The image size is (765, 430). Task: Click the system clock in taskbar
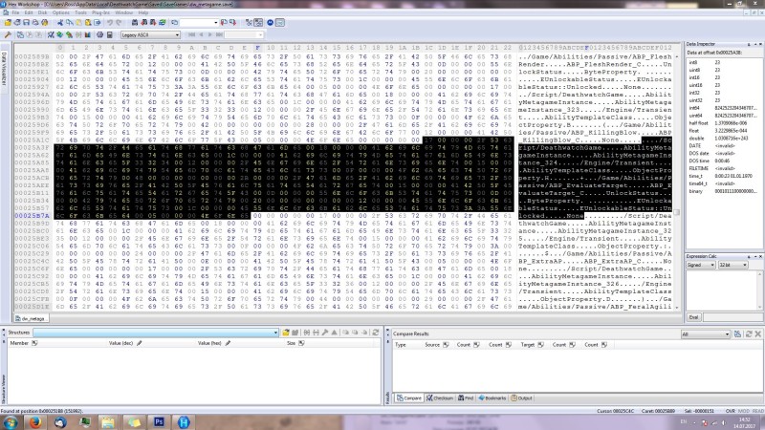pos(745,422)
